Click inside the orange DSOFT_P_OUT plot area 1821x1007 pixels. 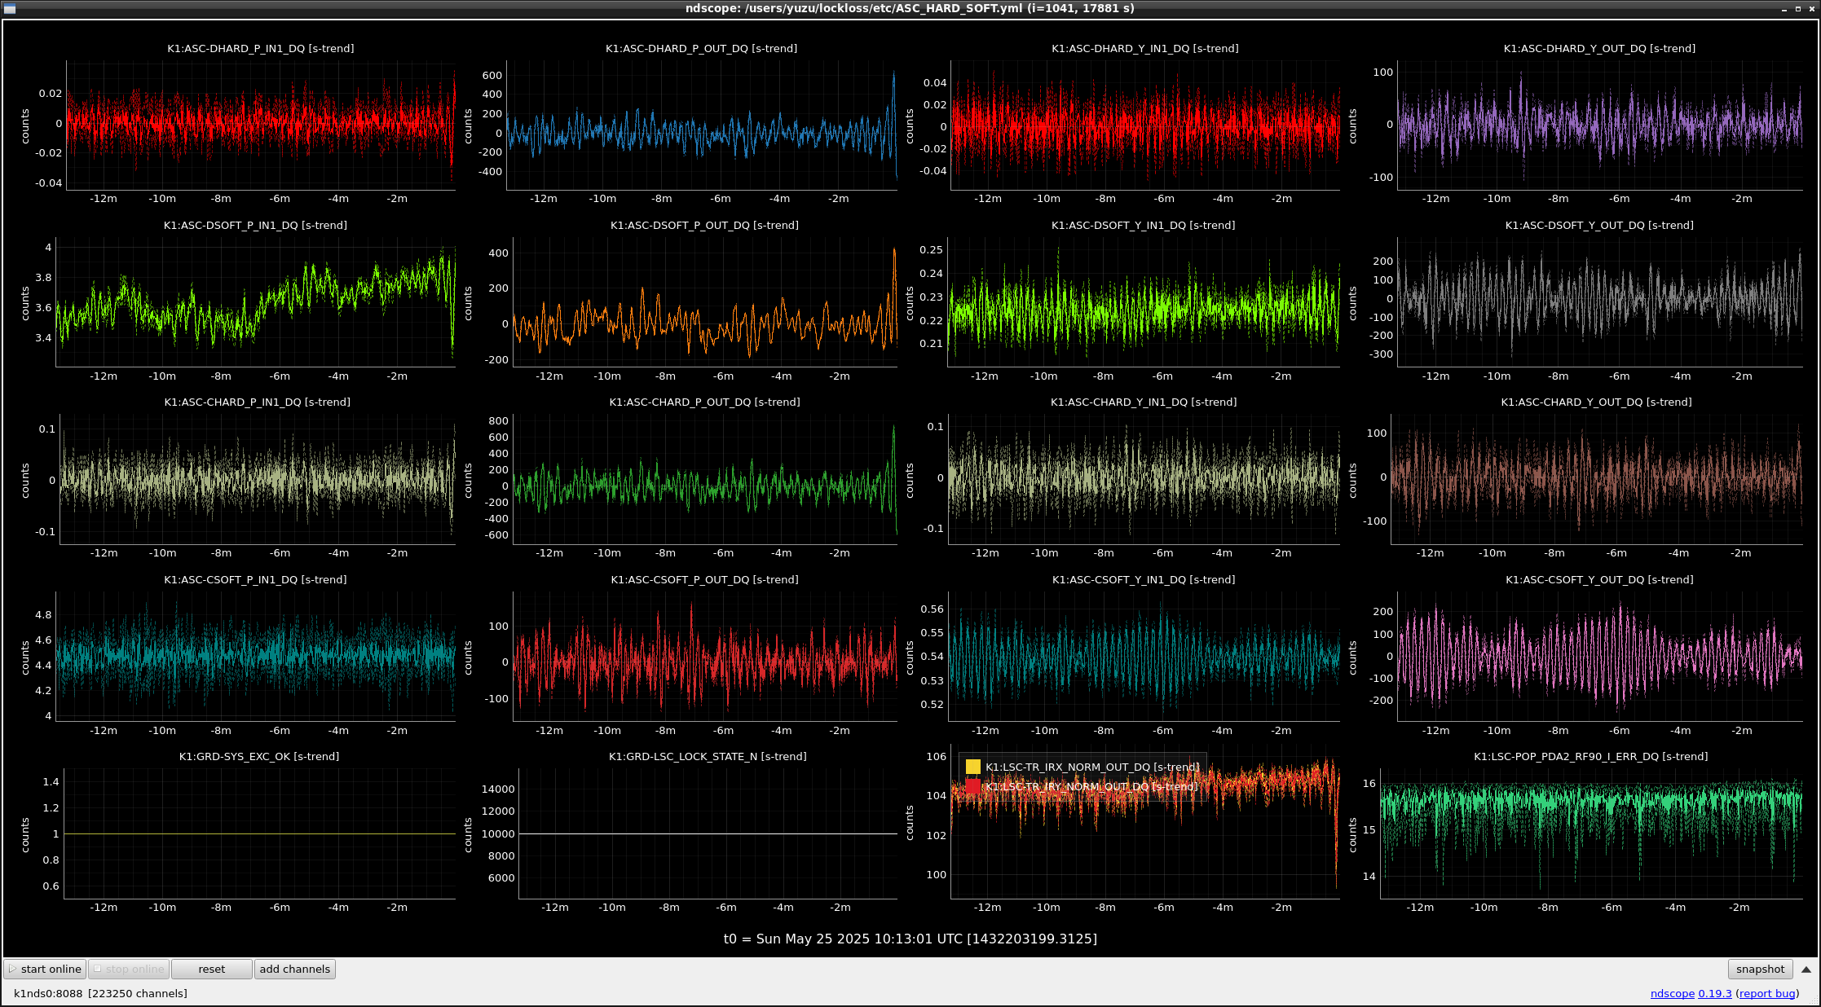[705, 301]
